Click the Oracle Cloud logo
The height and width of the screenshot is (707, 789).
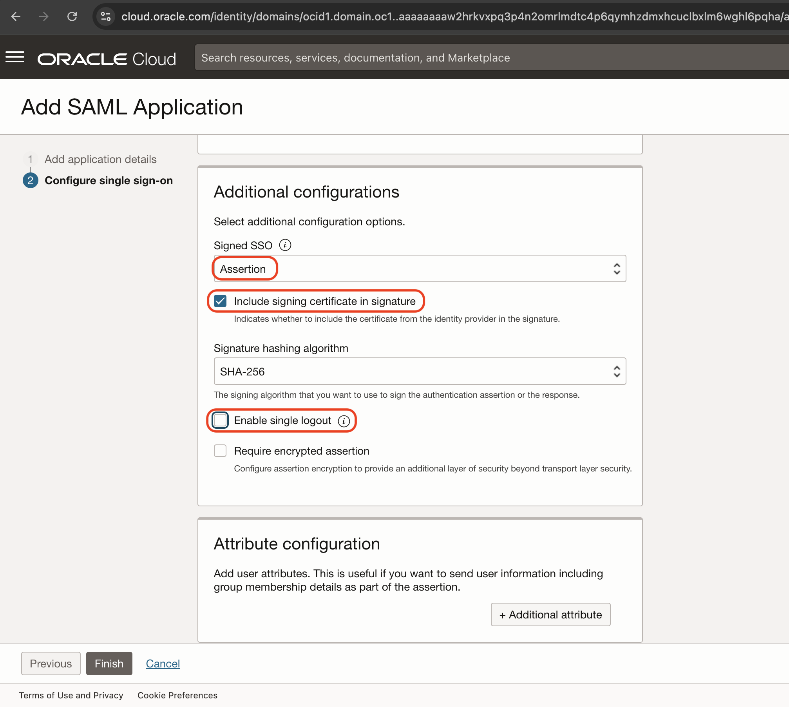(107, 59)
